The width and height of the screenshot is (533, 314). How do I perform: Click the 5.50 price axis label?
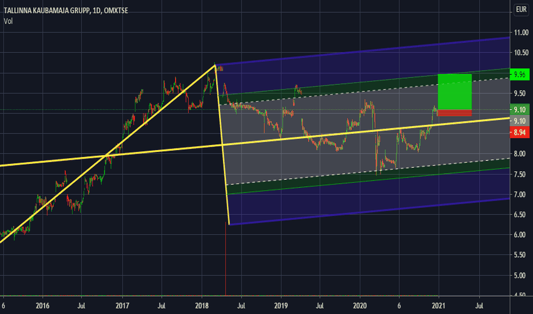520,255
